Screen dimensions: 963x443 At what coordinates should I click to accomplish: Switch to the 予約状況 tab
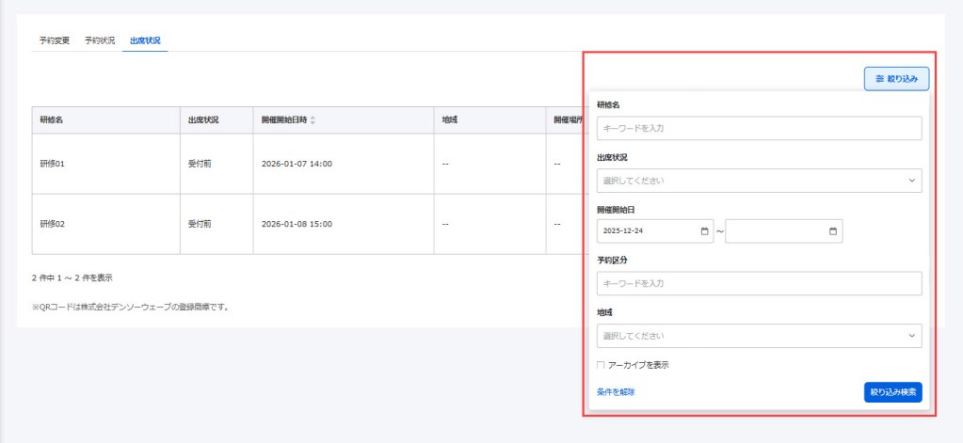(x=100, y=40)
